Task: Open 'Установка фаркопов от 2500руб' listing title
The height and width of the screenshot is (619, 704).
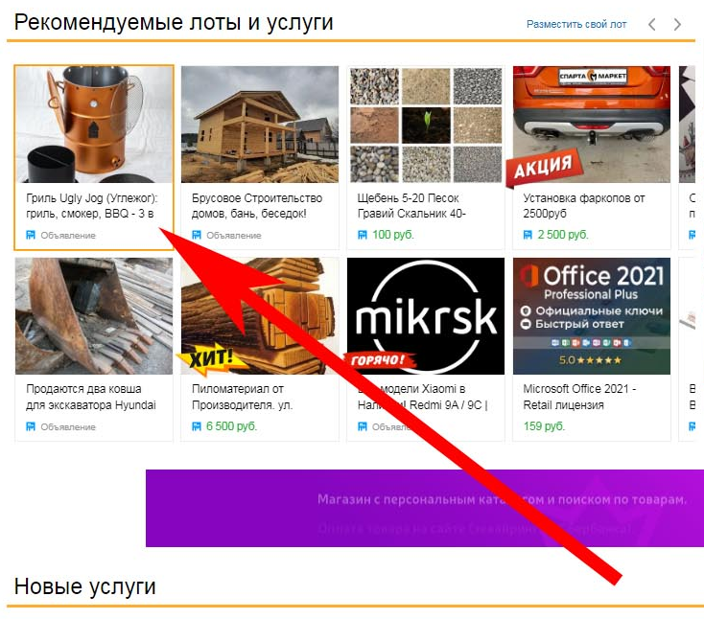Action: point(584,205)
